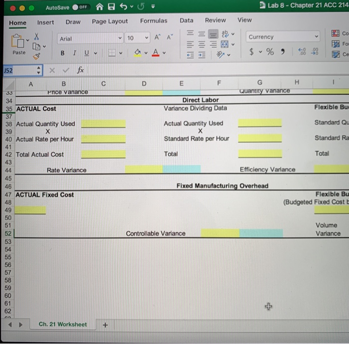The height and width of the screenshot is (344, 349).
Task: Open the Formulas ribbon tab
Action: [x=154, y=21]
